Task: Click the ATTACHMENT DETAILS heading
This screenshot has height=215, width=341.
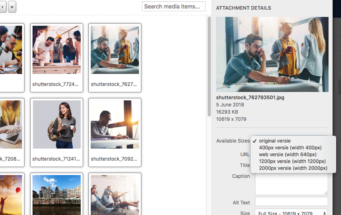Action: click(244, 8)
